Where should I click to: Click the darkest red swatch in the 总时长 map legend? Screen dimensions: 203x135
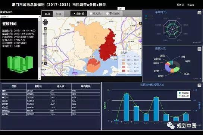124,71
